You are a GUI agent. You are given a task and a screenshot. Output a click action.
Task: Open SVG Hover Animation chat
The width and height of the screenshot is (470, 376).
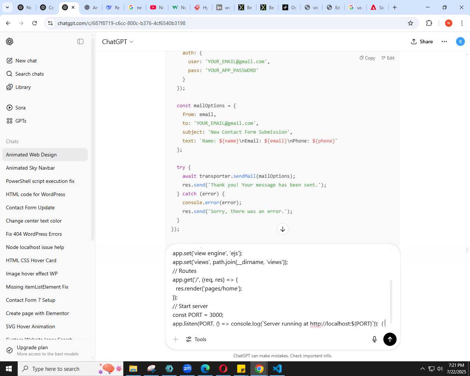pyautogui.click(x=45, y=326)
